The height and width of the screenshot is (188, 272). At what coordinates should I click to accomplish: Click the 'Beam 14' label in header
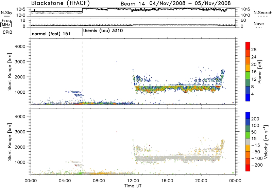click(x=133, y=4)
